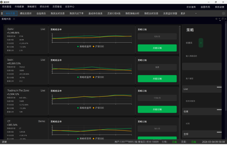Open the account type dropdown showing Live
Image resolution: width=227 pixels, height=145 pixels.
coord(202,89)
